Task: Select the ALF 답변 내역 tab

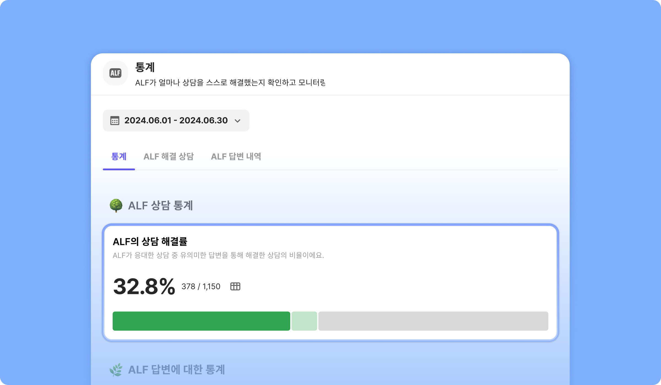Action: click(236, 156)
